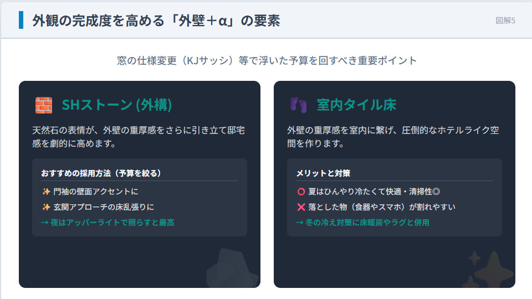Click the purple footprints icon

click(x=299, y=105)
